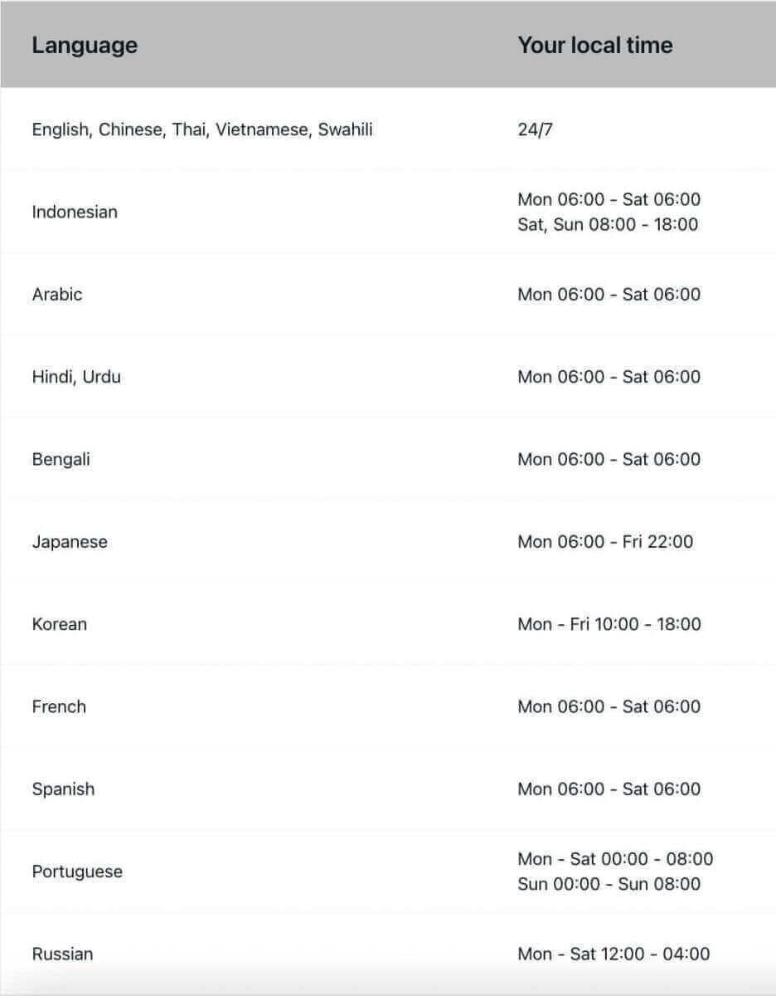Select the French language cell
The image size is (776, 996).
(x=59, y=706)
